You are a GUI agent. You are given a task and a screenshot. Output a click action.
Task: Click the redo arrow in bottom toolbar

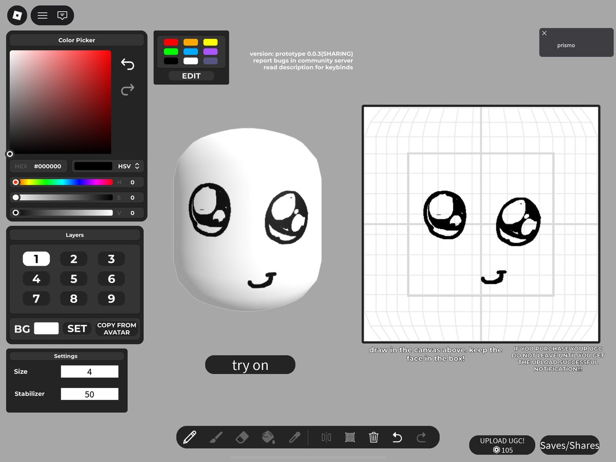point(421,437)
